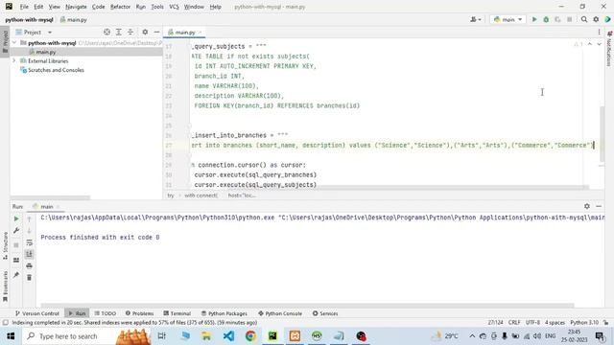Image resolution: width=614 pixels, height=345 pixels.
Task: Click the editor horizontal scrollbar
Action: [x=390, y=188]
